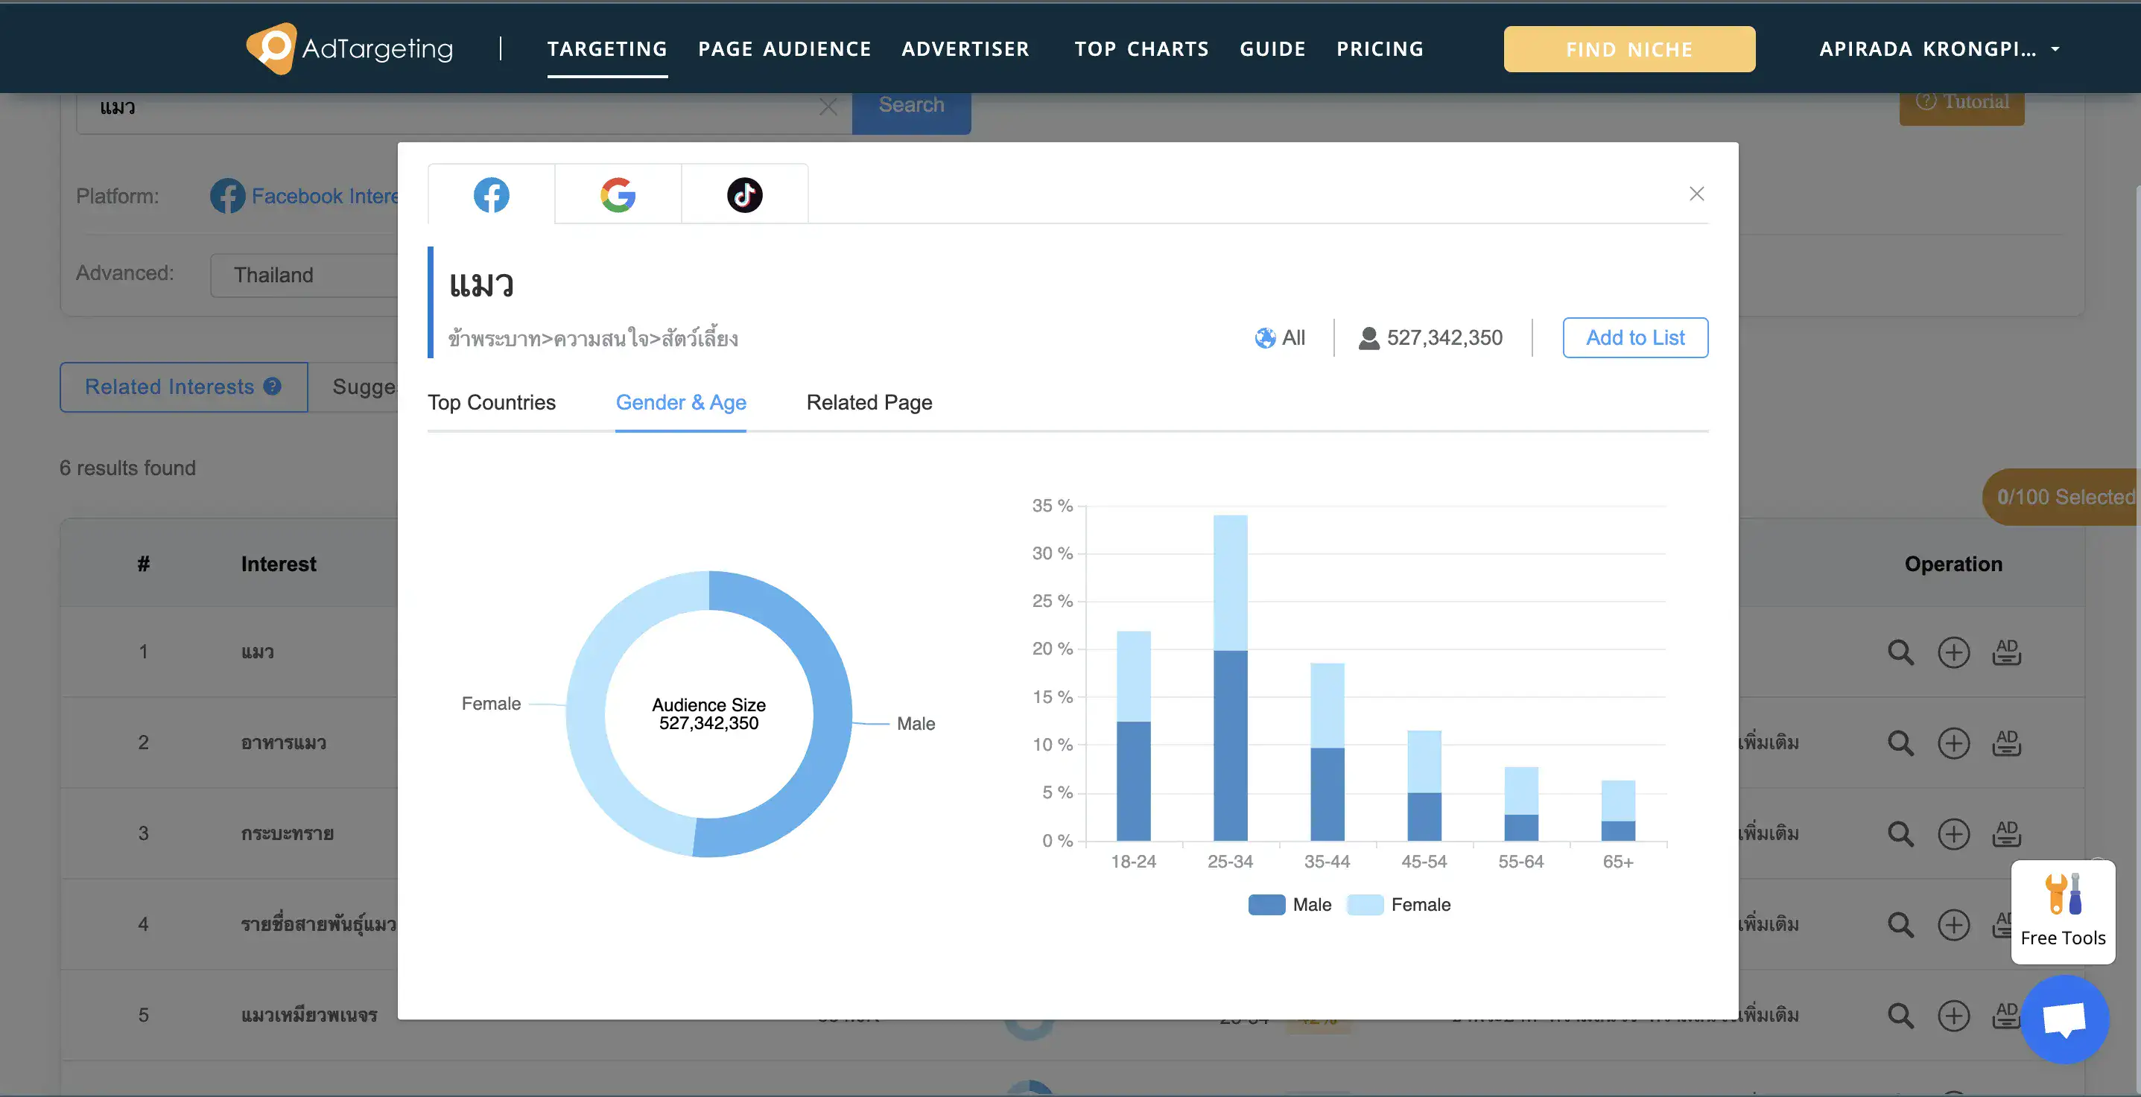Switch to the TikTok platform tab
Image resolution: width=2141 pixels, height=1097 pixels.
click(744, 195)
